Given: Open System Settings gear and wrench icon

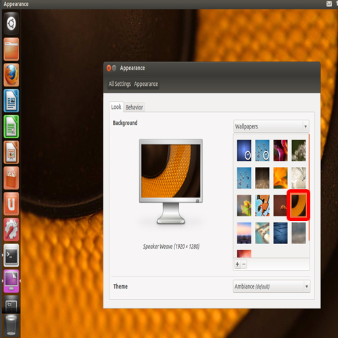Looking at the screenshot, I should (x=11, y=230).
